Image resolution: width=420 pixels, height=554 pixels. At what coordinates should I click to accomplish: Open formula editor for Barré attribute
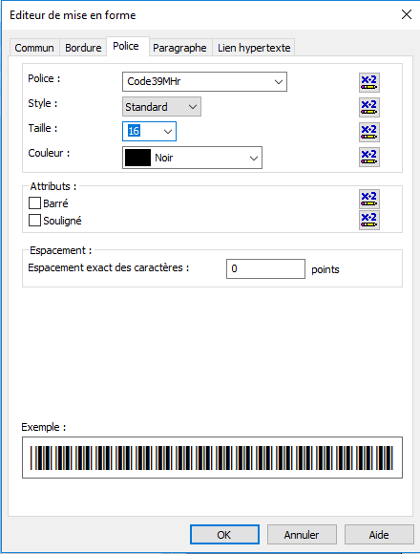[x=369, y=199]
